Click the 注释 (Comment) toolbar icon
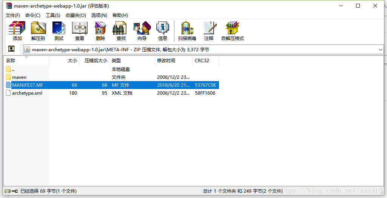Screen dimensions: 387x198 210,28
